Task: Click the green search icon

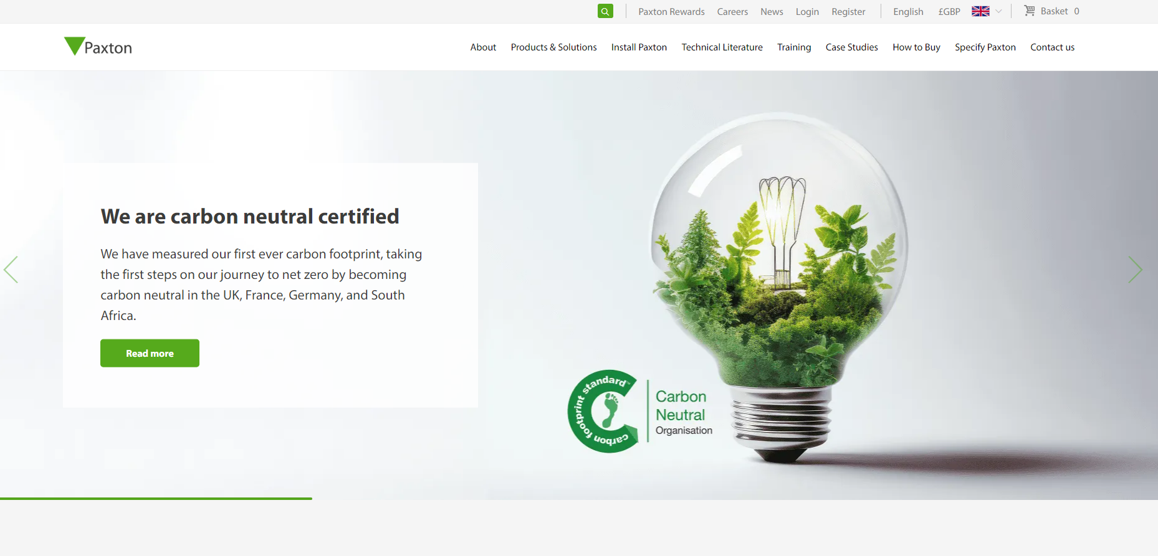Action: [605, 11]
